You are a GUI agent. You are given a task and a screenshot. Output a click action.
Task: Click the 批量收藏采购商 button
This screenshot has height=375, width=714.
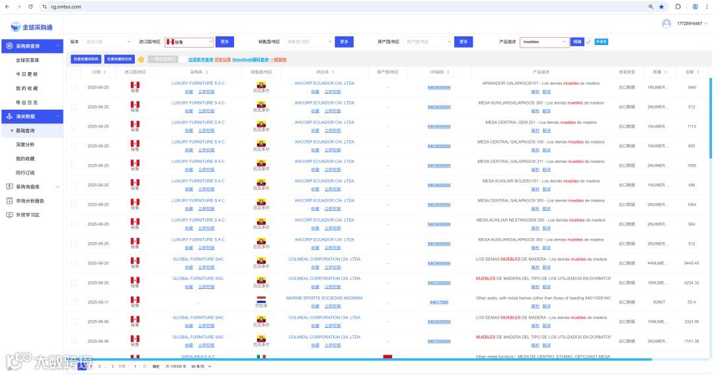point(86,60)
